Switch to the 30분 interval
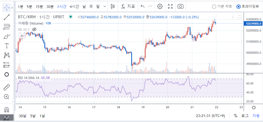 [x=50, y=6]
